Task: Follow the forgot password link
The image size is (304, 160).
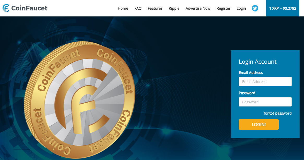Action: (x=277, y=113)
